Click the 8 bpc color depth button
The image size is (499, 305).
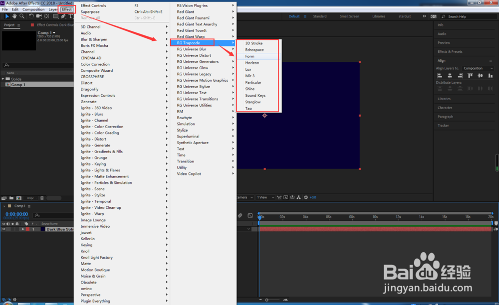[x=30, y=198]
